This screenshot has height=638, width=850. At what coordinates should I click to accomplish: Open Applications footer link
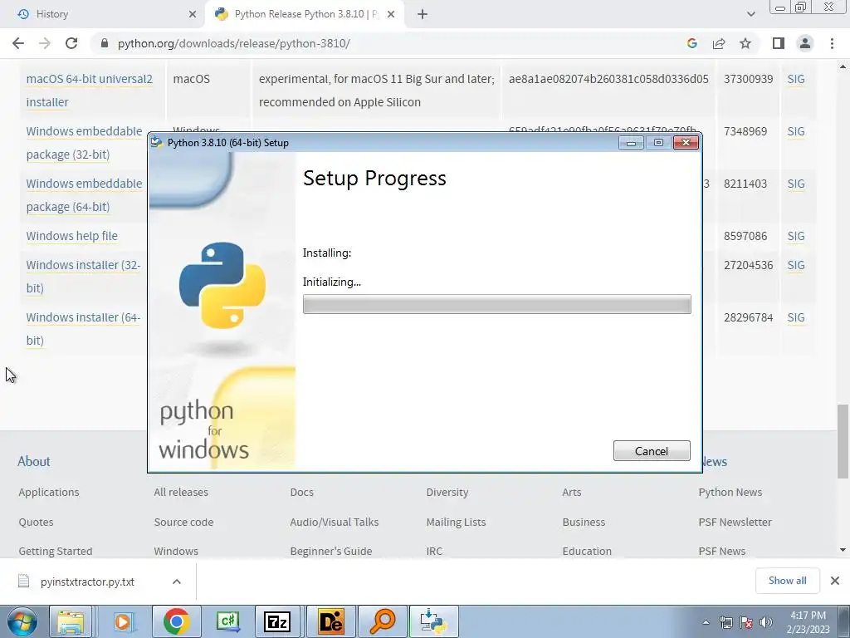[49, 493]
